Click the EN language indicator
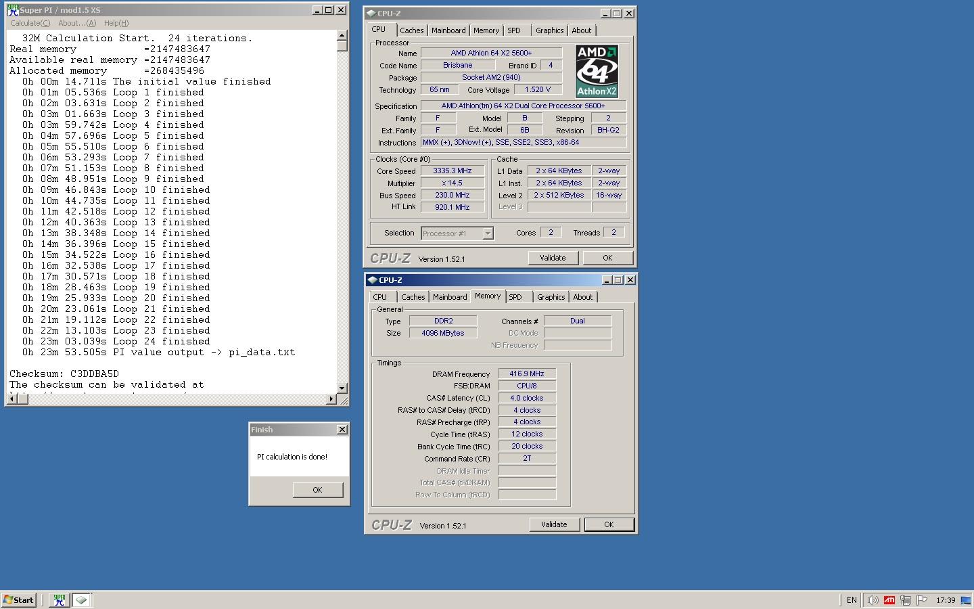The height and width of the screenshot is (609, 974). [x=852, y=600]
